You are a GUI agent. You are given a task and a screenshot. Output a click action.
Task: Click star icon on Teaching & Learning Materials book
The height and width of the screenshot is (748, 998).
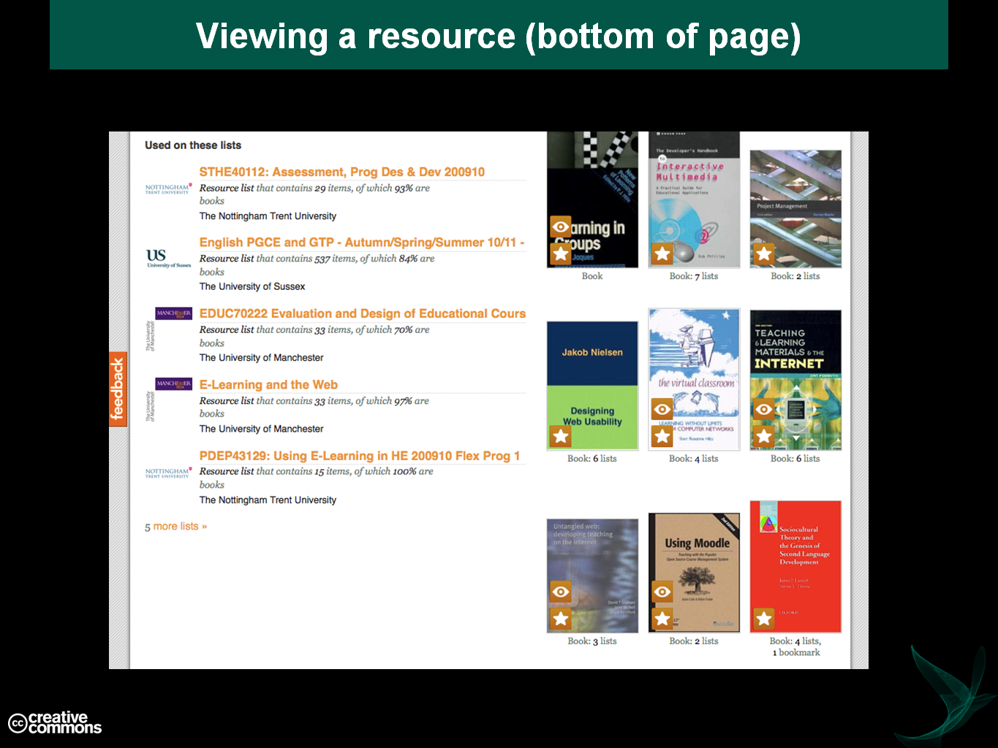[x=764, y=437]
